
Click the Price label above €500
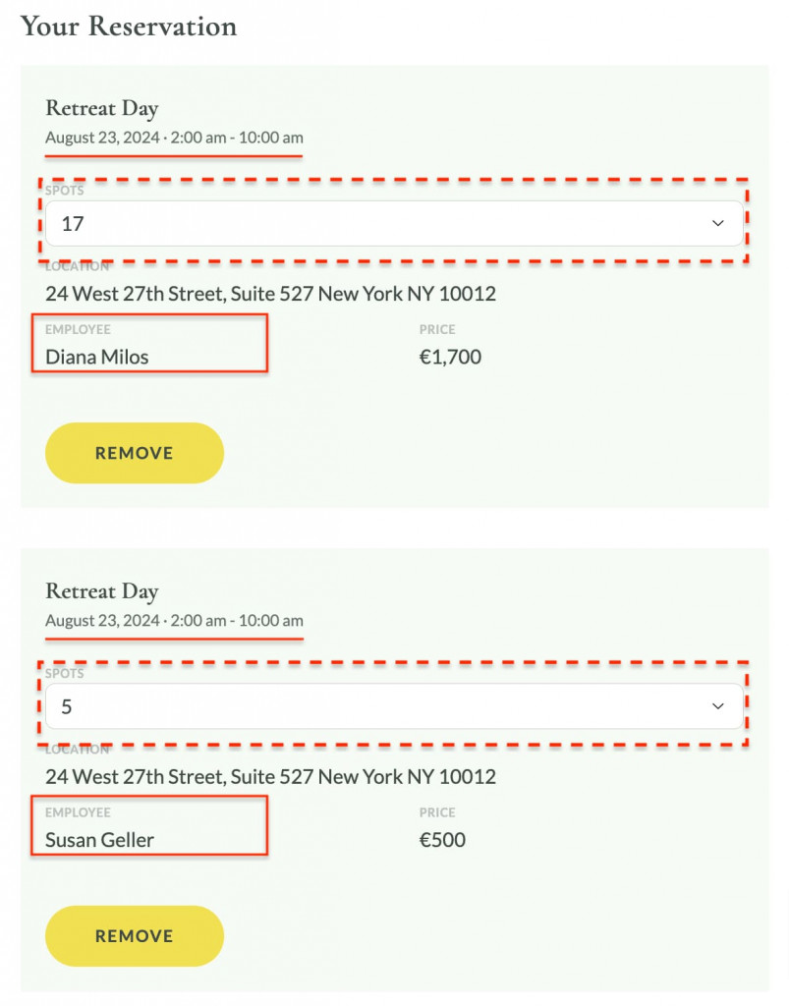pyautogui.click(x=437, y=812)
